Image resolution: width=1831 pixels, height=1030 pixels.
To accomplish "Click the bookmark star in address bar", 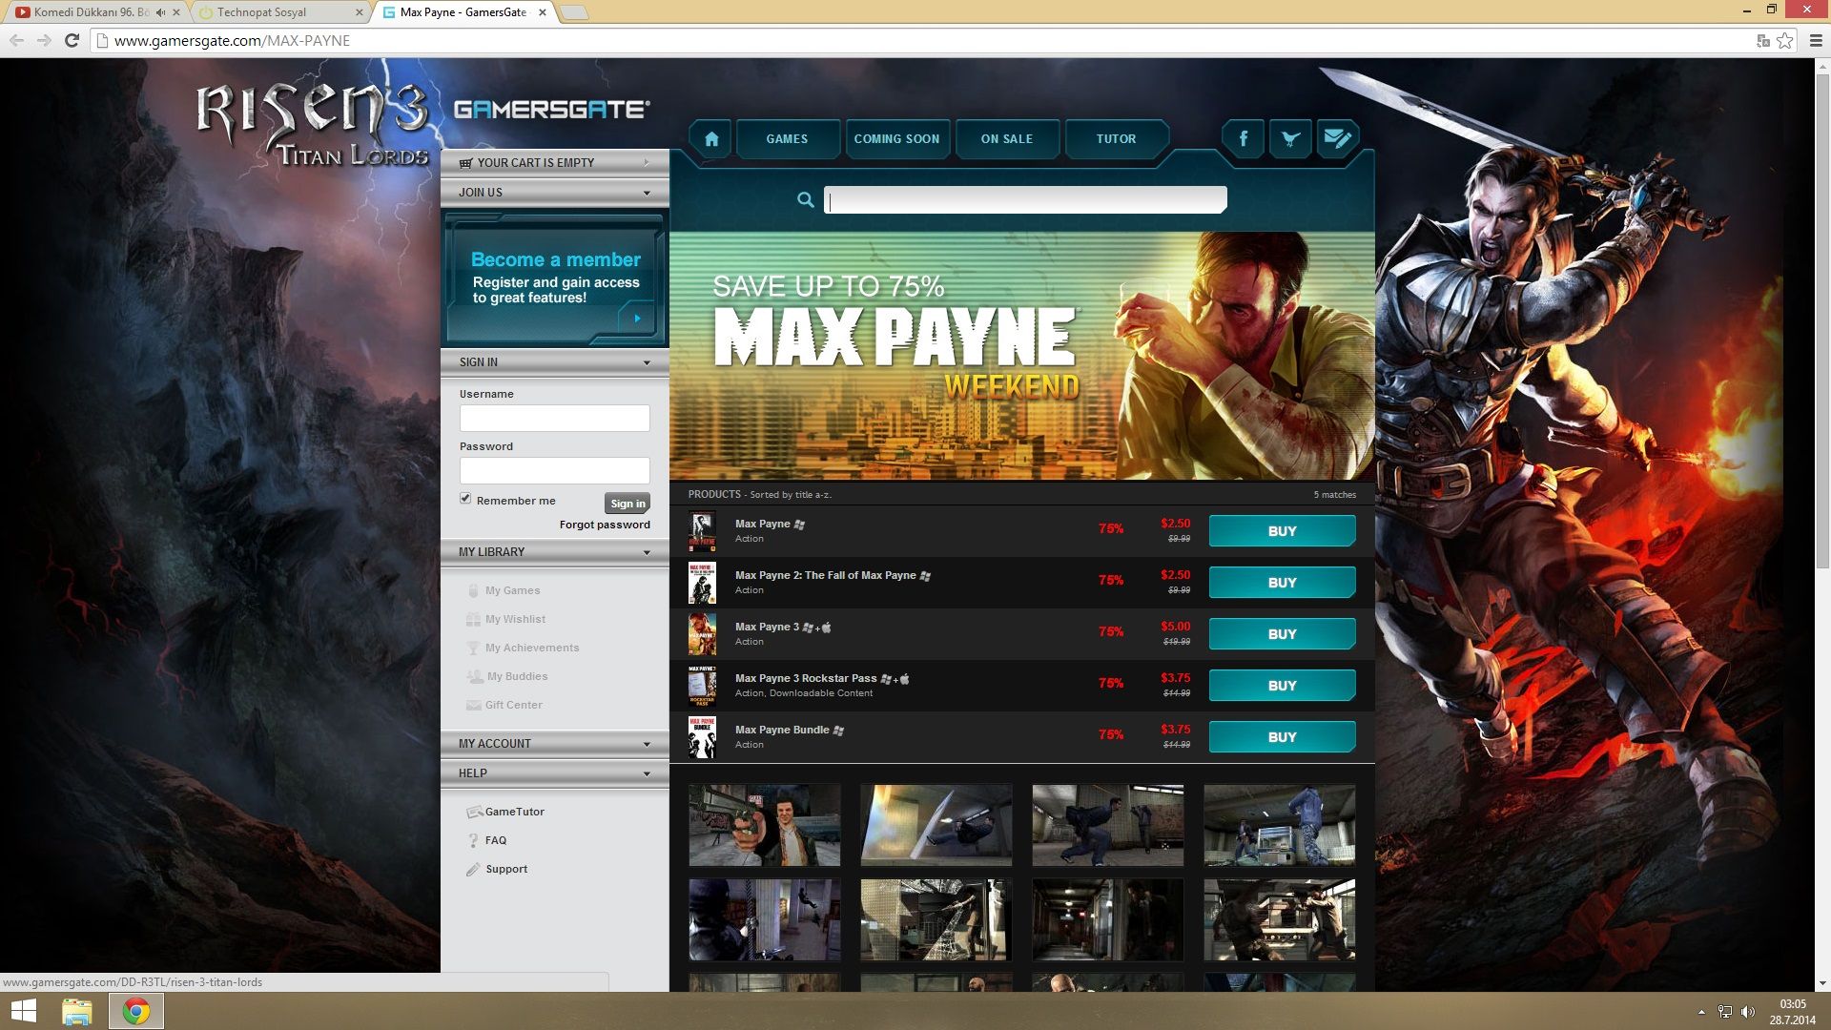I will (x=1785, y=40).
